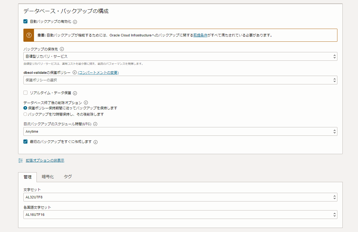Uncheck 自動バックアップの有効化 checkbox
This screenshot has width=358, height=232.
click(x=26, y=21)
